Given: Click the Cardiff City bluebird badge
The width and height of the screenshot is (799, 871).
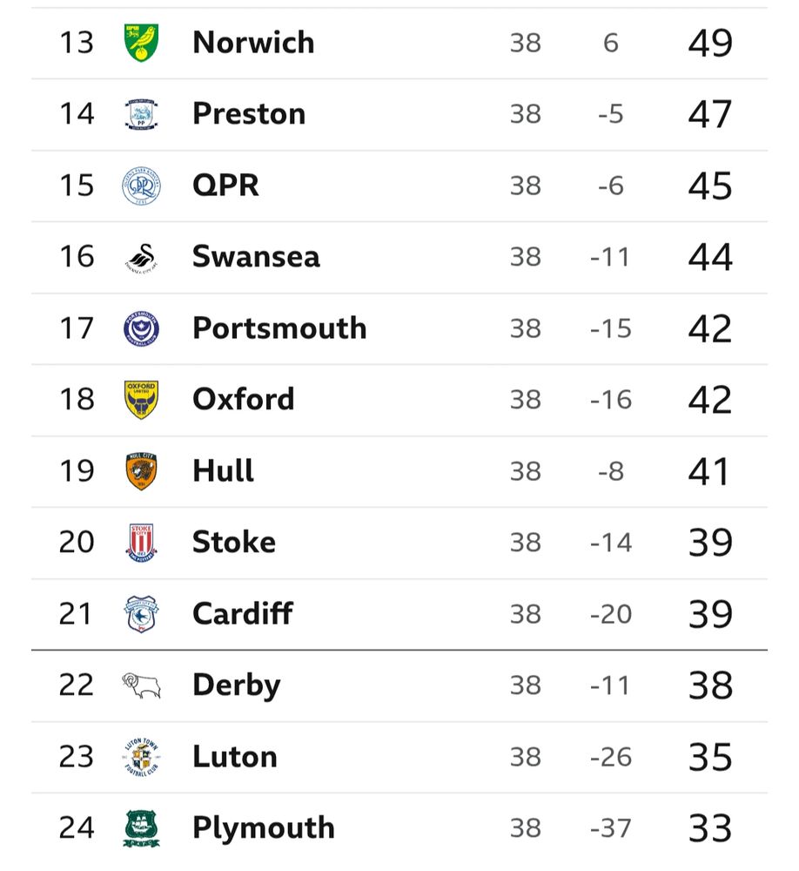Looking at the screenshot, I should pos(141,614).
